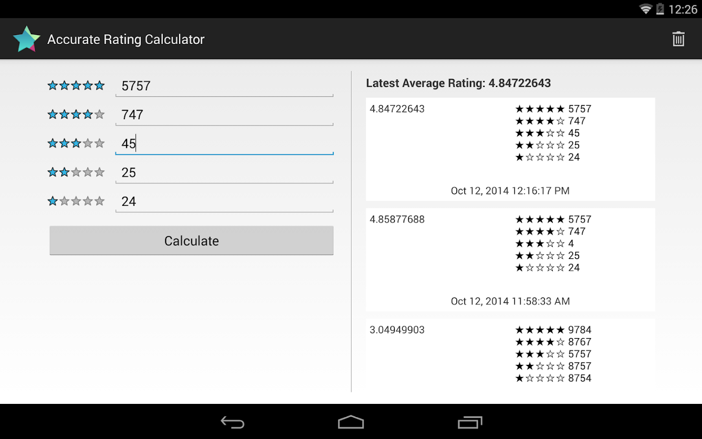702x439 pixels.
Task: Click the trash icon to clear history
Action: (x=678, y=39)
